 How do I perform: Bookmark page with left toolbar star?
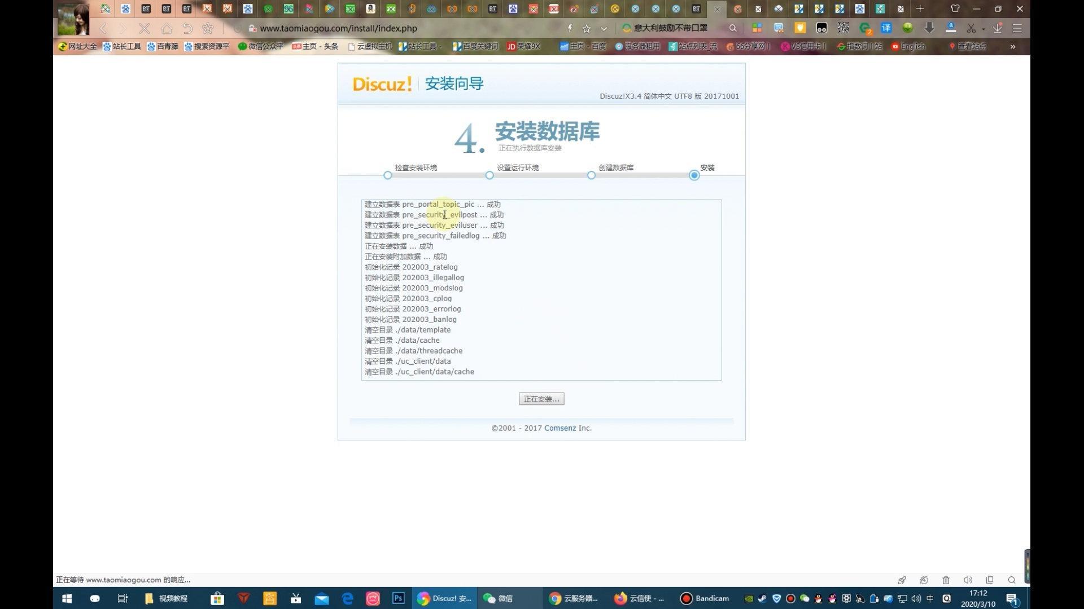(208, 28)
